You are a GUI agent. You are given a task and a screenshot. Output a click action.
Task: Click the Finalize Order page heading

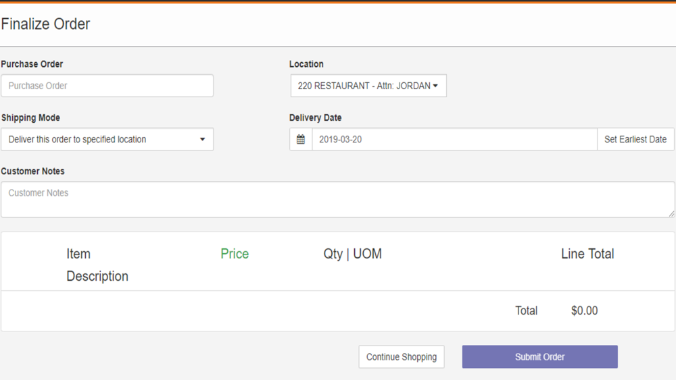click(x=45, y=24)
